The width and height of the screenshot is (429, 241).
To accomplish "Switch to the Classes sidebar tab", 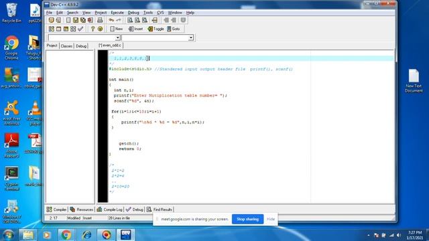I will point(66,46).
